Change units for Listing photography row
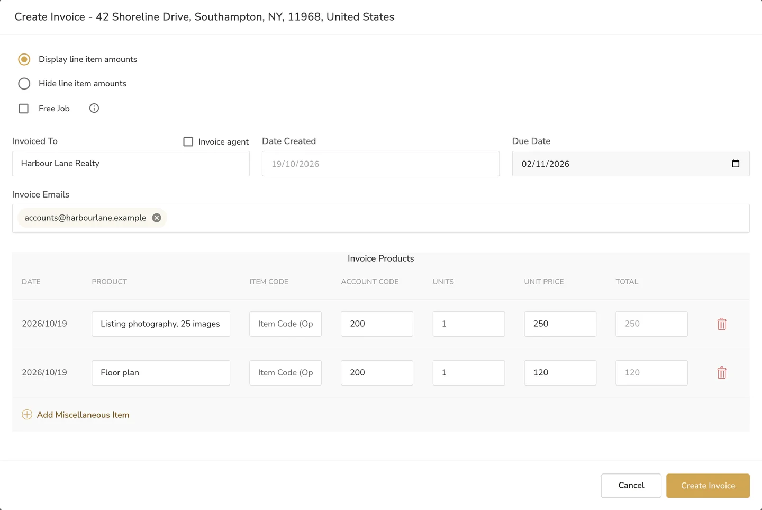The image size is (762, 510). 469,324
